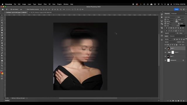The width and height of the screenshot is (187, 105).
Task: Add layer style fx icon
Action: (171, 101)
